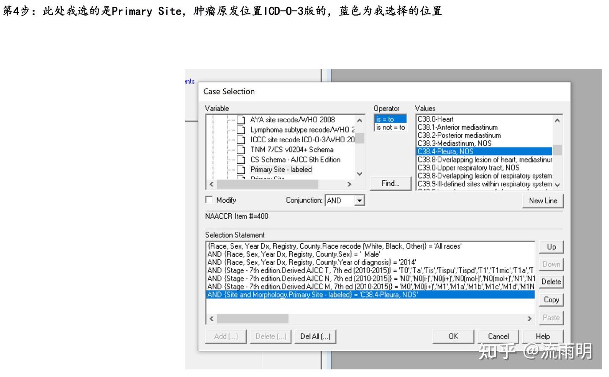Confirm the case selection with OK
609x377 pixels.
(x=453, y=336)
